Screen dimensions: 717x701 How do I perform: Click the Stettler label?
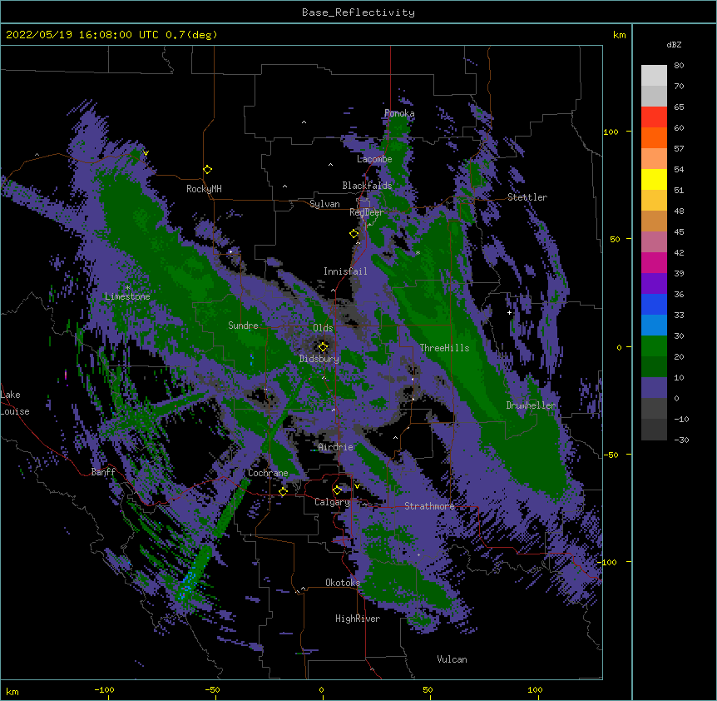[527, 197]
